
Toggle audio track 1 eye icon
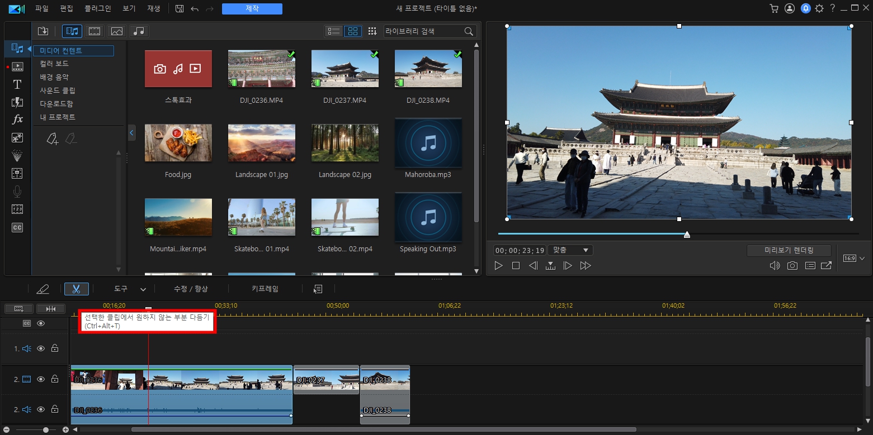click(x=40, y=348)
